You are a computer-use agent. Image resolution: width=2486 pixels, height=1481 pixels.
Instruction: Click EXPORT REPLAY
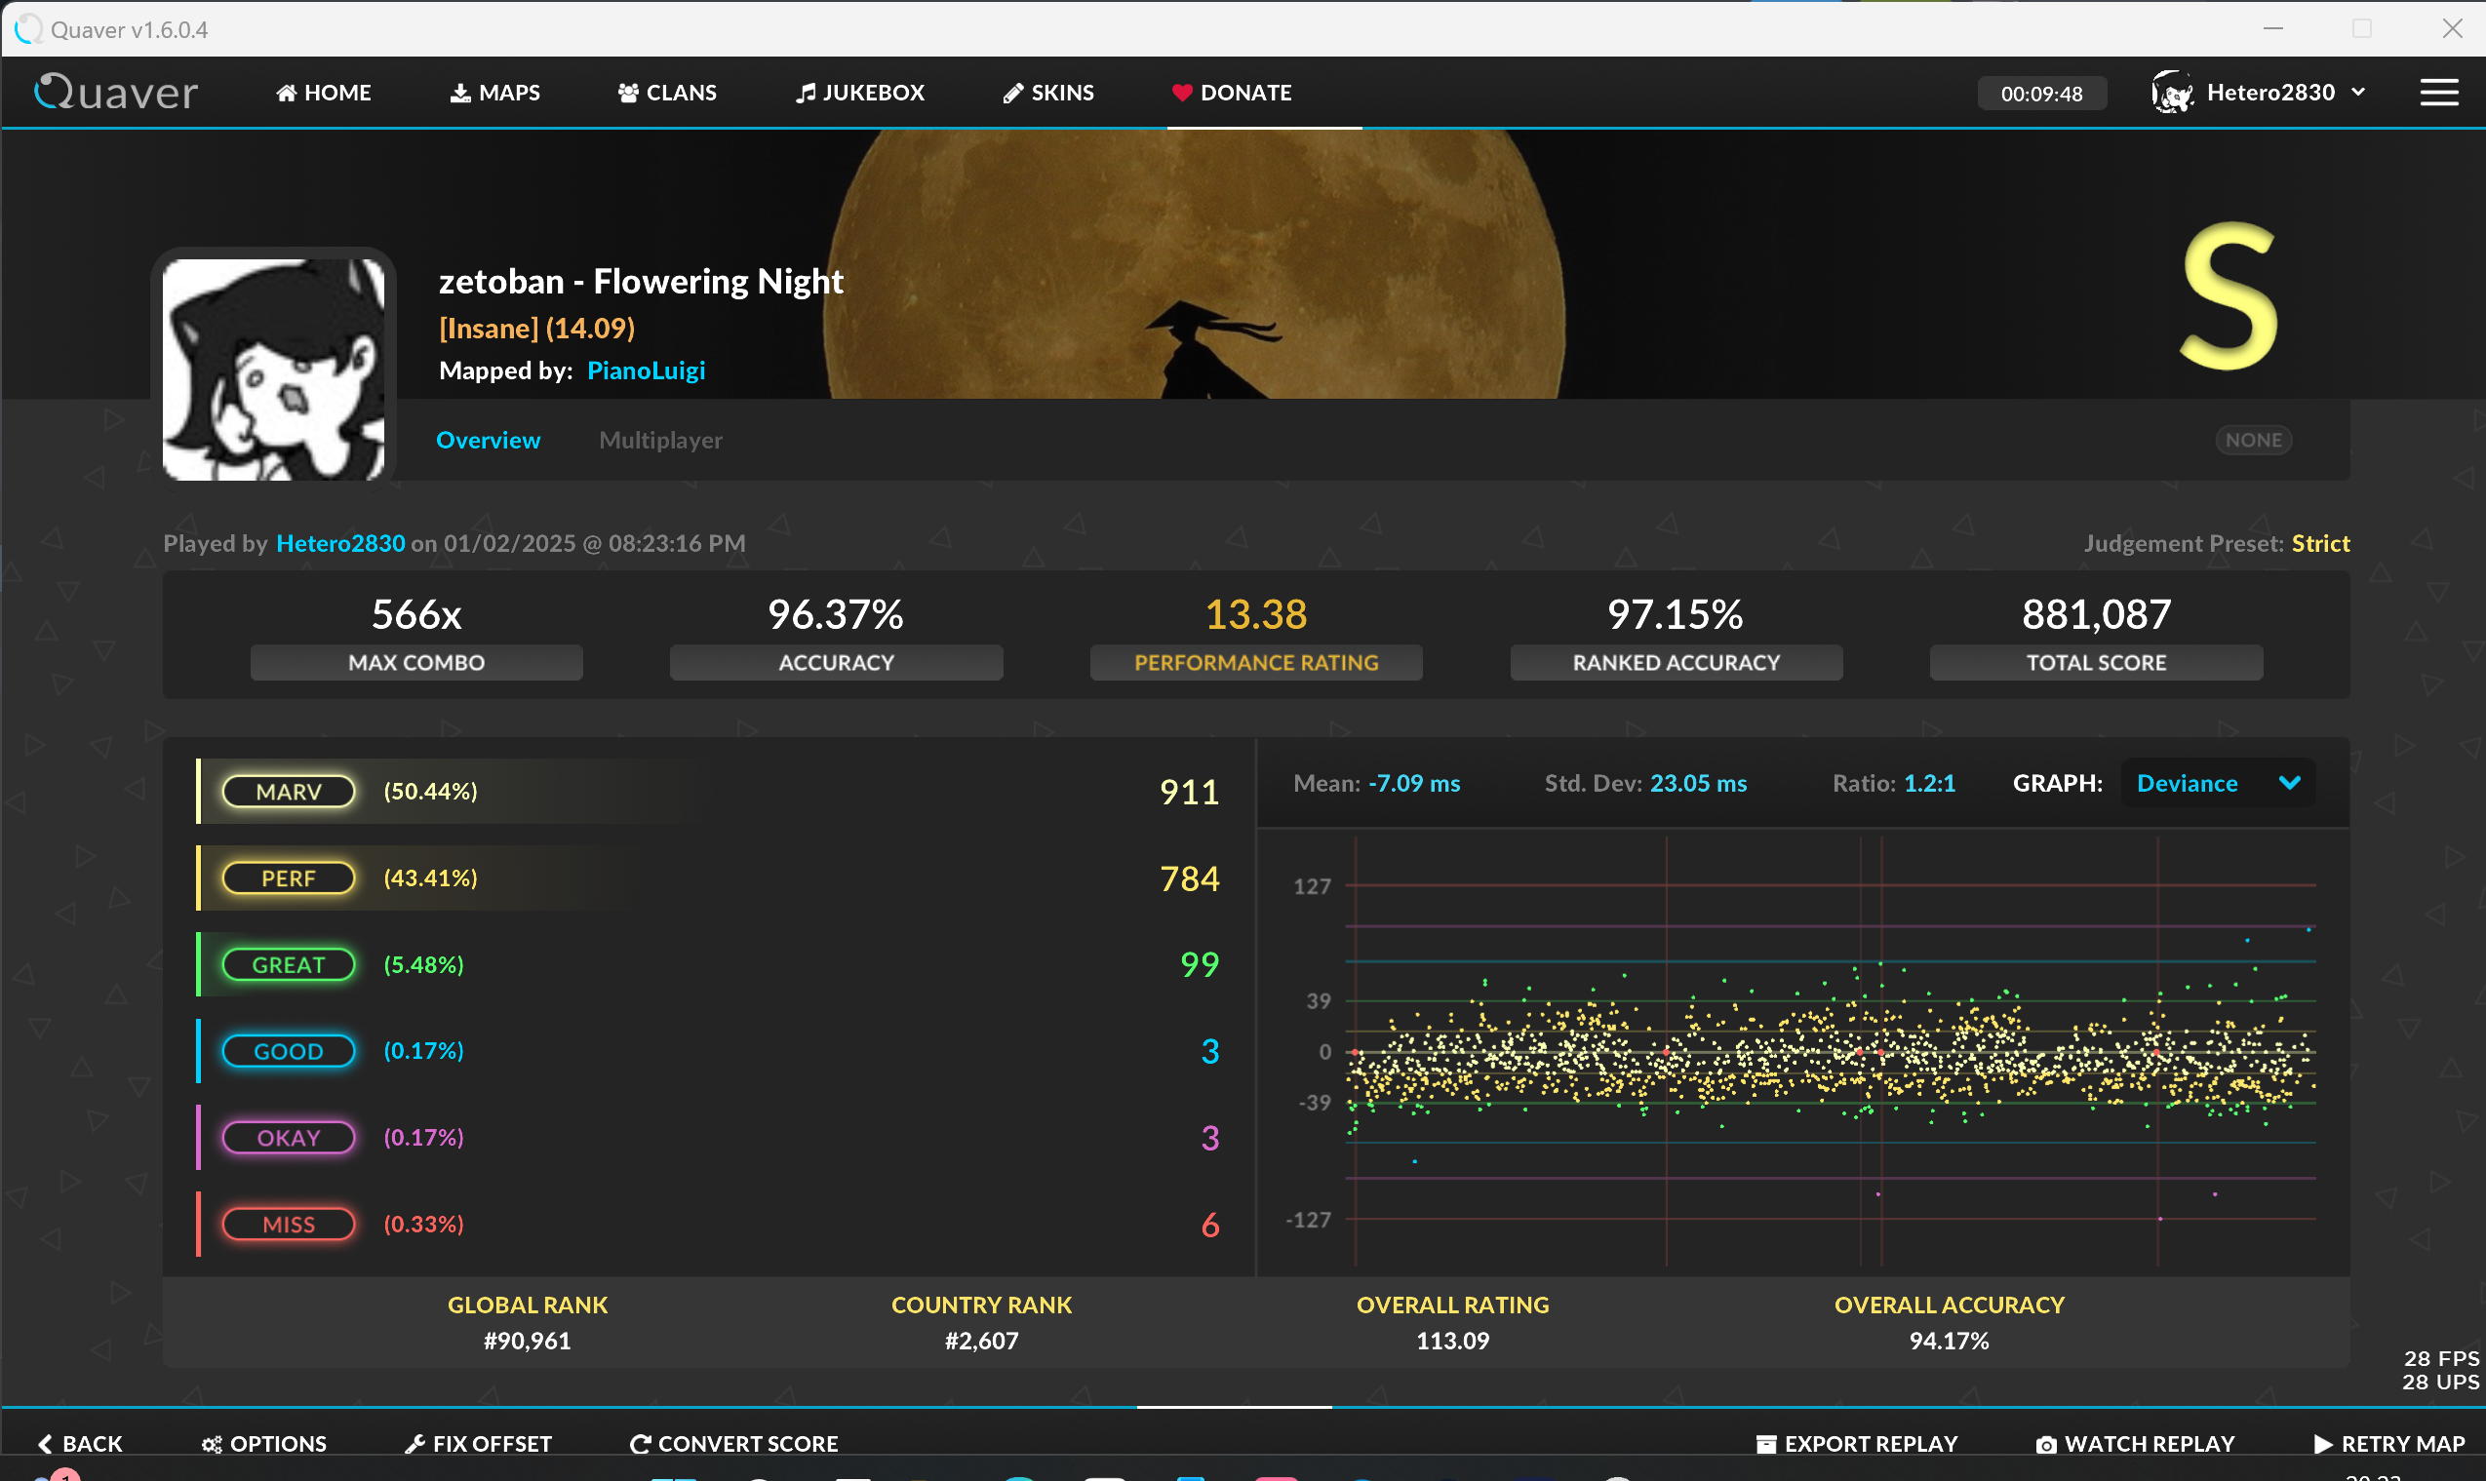(x=1856, y=1444)
